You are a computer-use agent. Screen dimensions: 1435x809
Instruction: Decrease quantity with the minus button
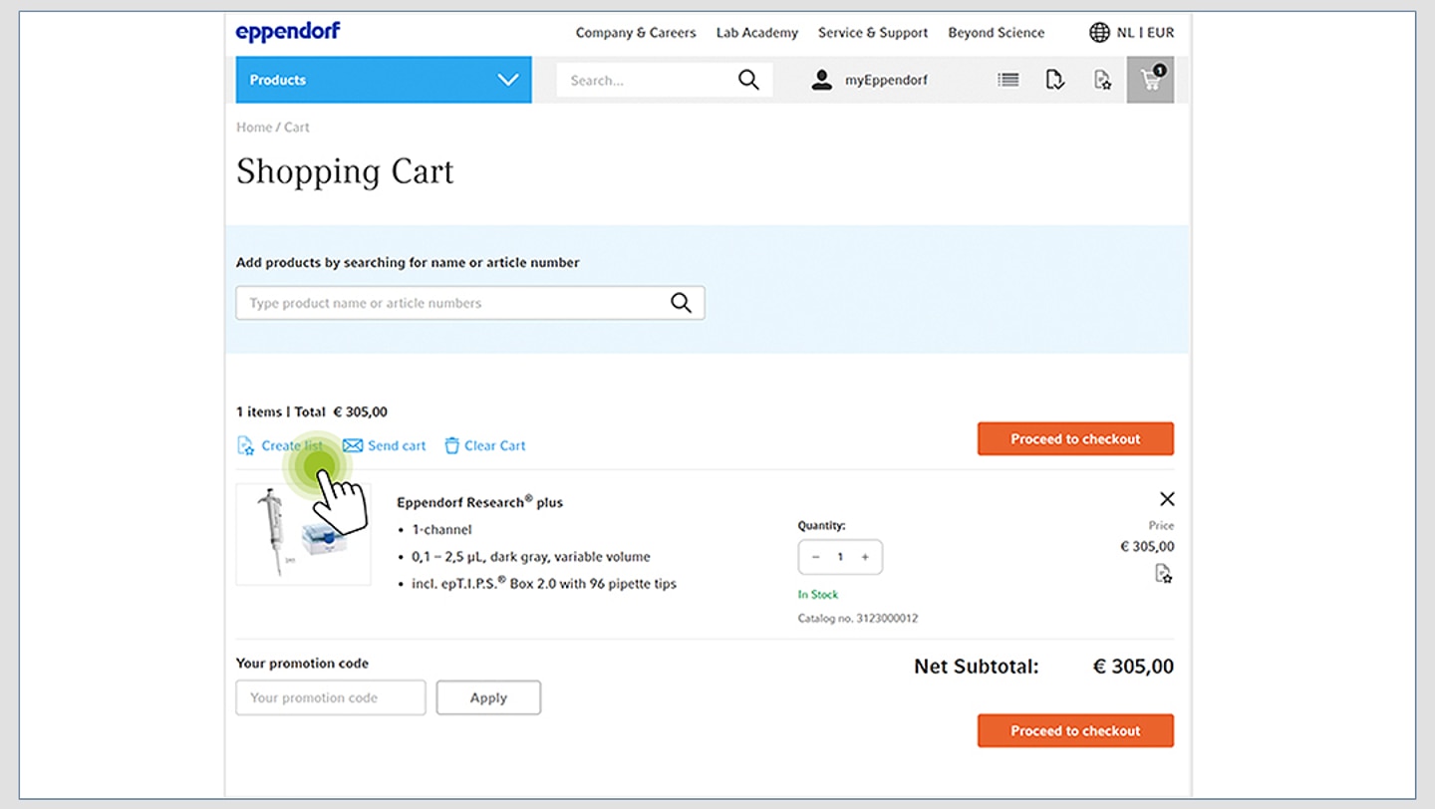[816, 557]
